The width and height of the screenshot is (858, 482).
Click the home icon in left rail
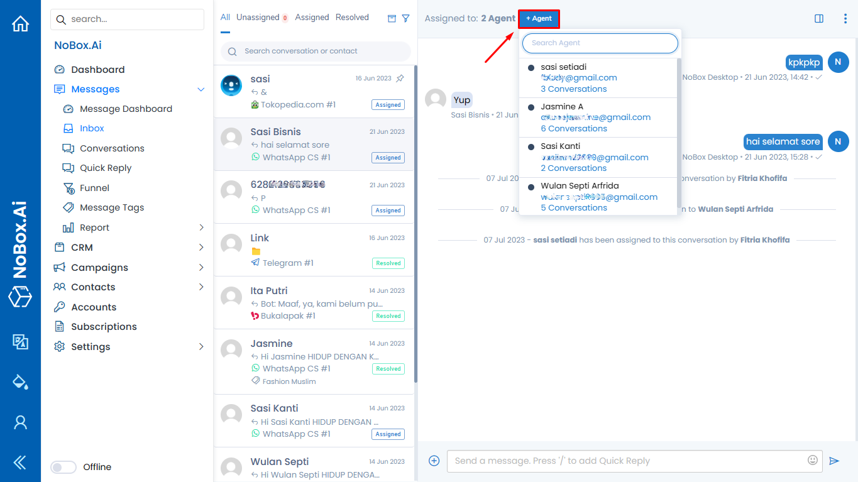(x=20, y=24)
